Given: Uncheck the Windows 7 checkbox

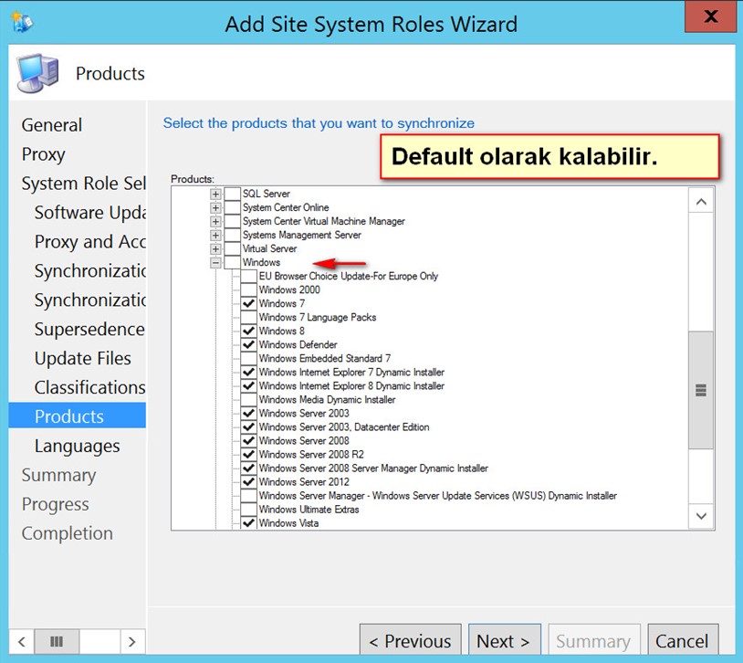Looking at the screenshot, I should click(x=249, y=304).
